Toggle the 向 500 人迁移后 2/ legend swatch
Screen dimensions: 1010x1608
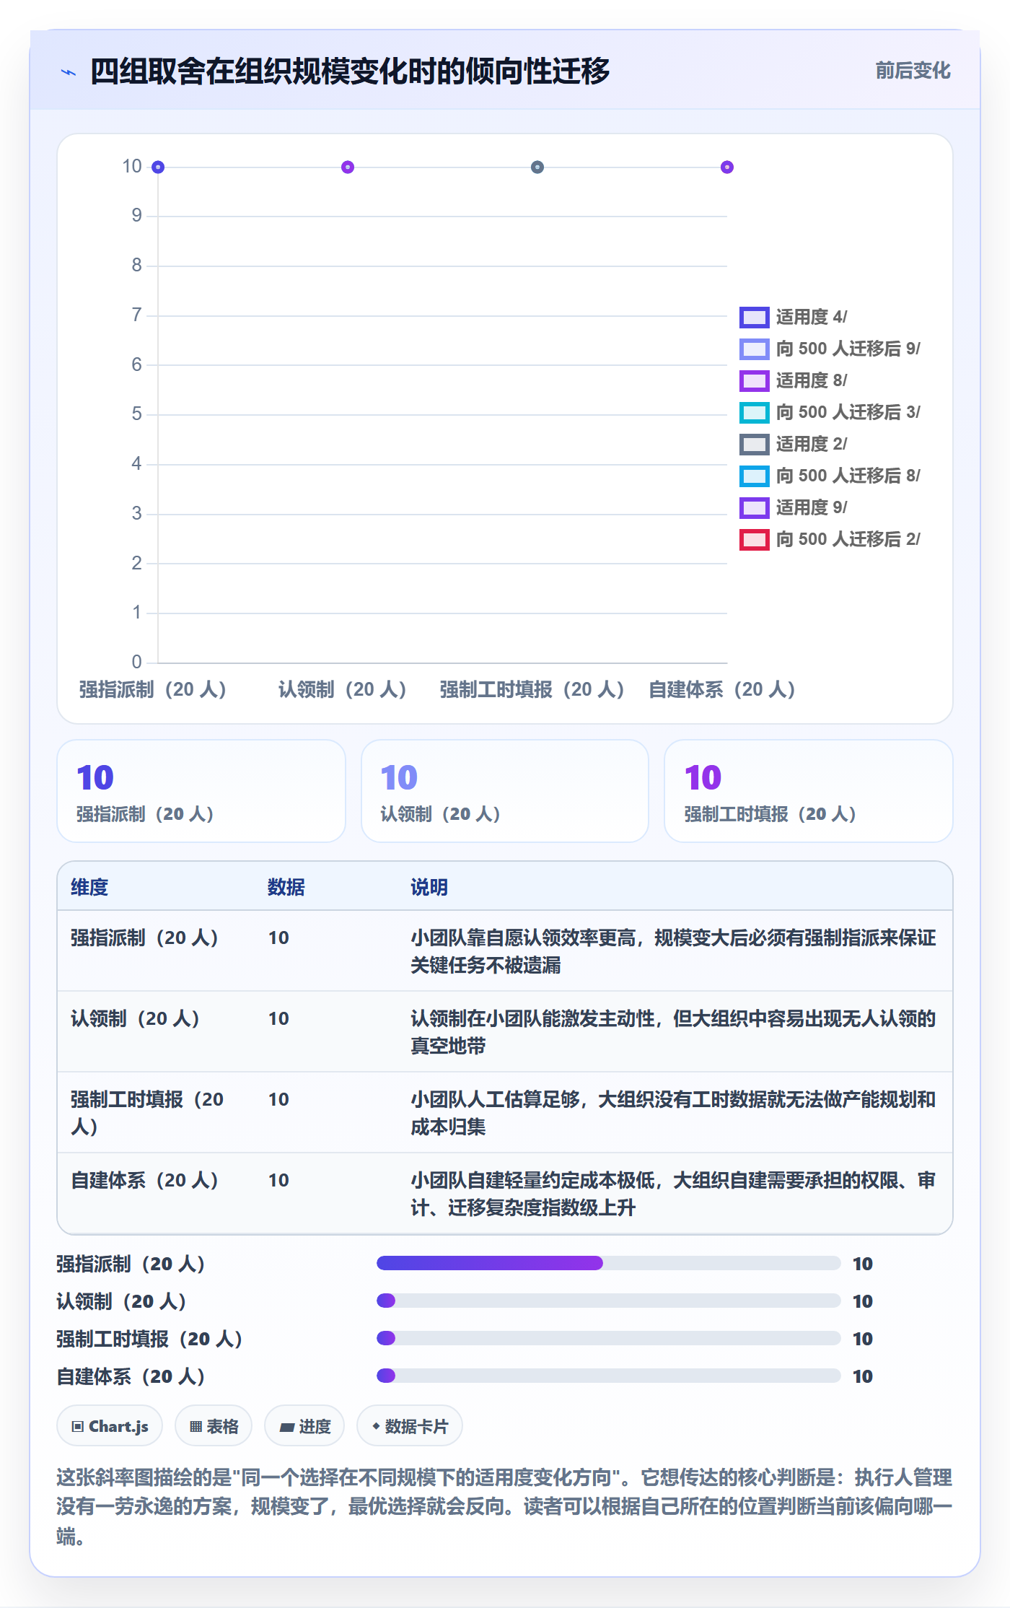[754, 539]
